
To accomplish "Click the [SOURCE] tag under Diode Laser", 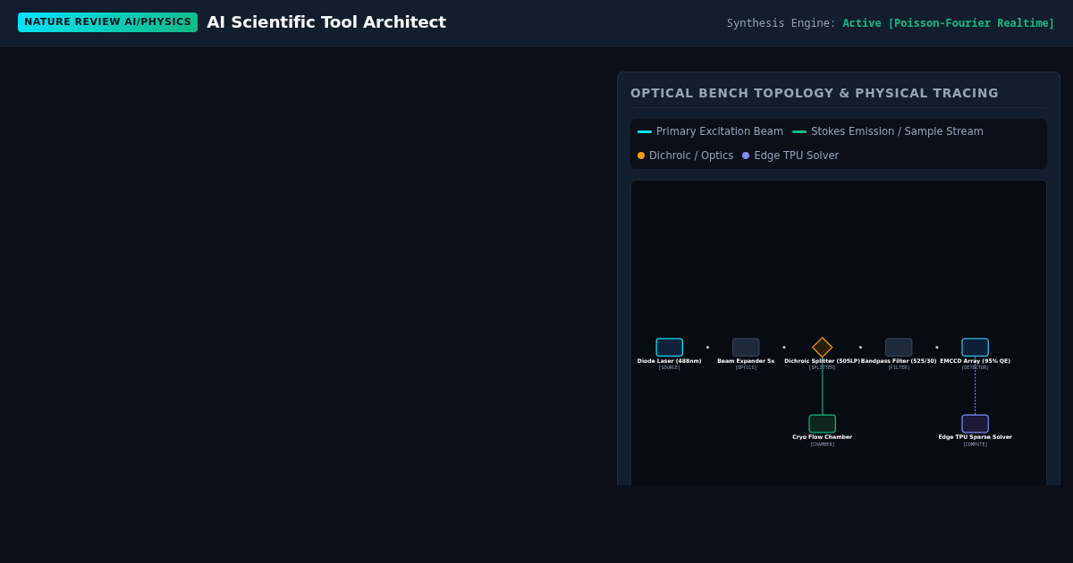I will click(669, 367).
